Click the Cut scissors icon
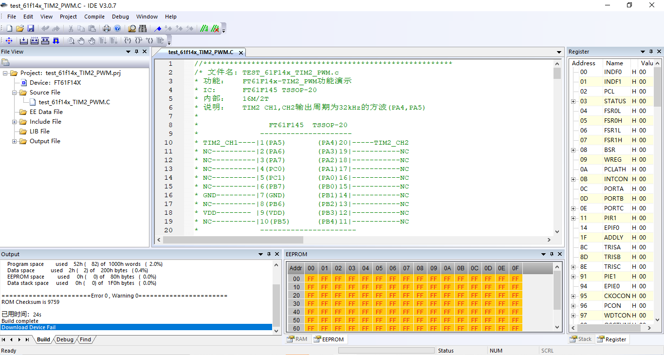664x355 pixels. [71, 29]
